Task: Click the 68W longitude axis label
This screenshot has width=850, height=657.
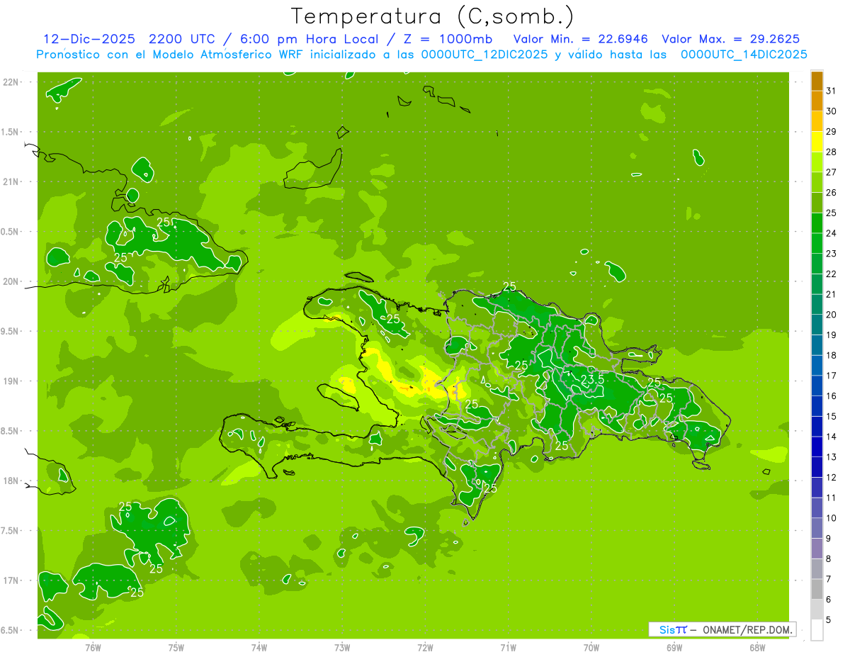Action: [757, 648]
